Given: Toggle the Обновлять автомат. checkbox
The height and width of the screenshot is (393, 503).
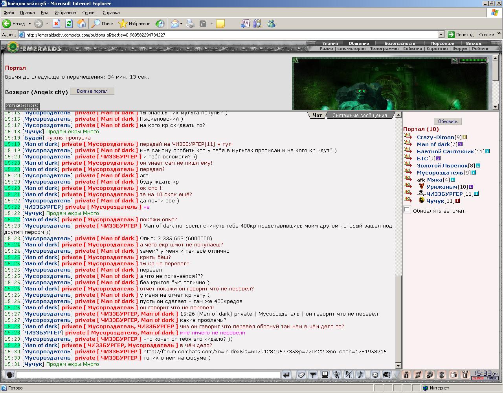Looking at the screenshot, I should (408, 210).
